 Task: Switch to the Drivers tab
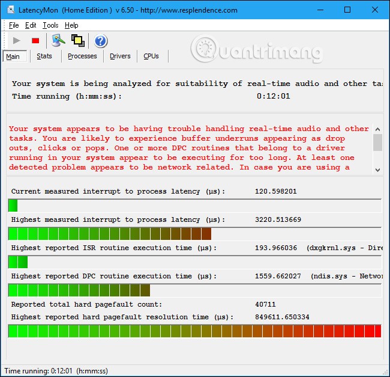click(x=120, y=57)
